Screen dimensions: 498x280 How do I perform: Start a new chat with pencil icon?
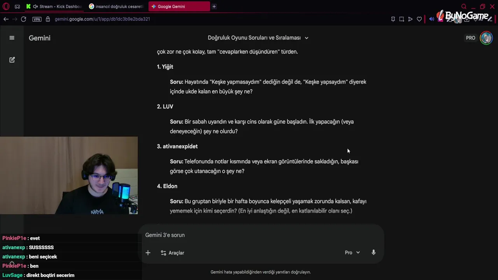[x=12, y=60]
